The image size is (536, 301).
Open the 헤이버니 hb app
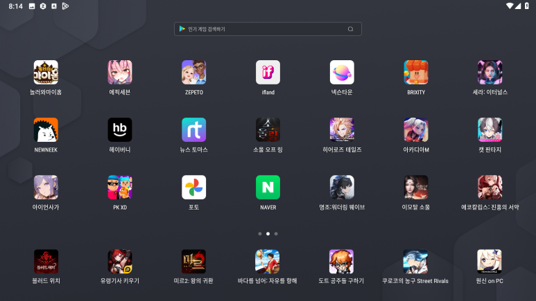pos(120,129)
